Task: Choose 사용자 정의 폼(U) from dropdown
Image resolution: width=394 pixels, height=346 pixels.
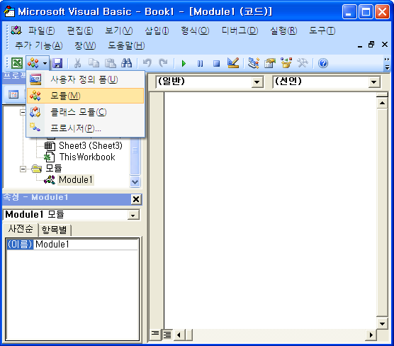Action: coord(86,79)
